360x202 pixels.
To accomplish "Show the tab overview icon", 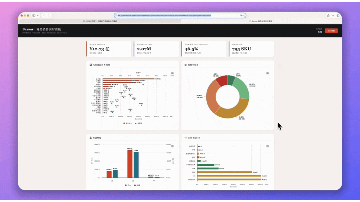I will coord(338,15).
